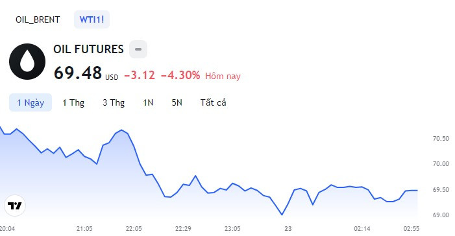
Task: Click the 70.00 price axis label
Action: 441,164
